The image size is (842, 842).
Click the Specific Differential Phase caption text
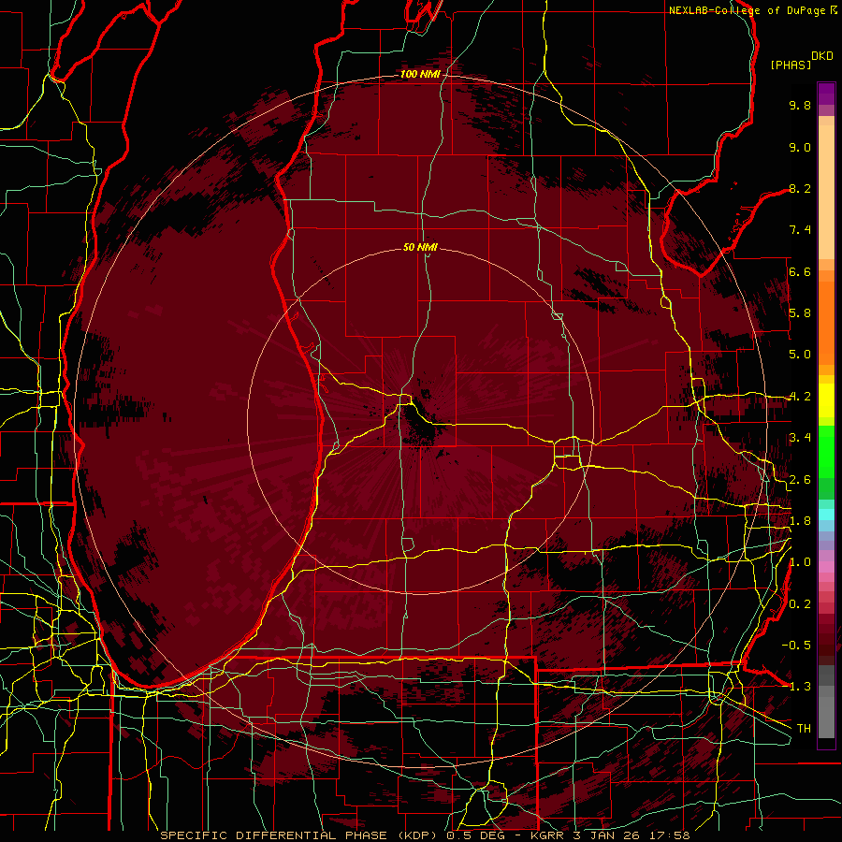pyautogui.click(x=425, y=835)
